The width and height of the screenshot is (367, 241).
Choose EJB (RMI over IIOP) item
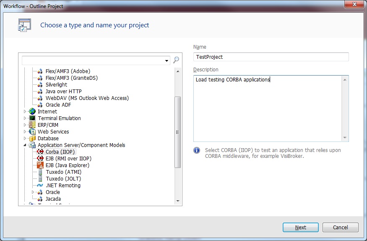pyautogui.click(x=68, y=159)
